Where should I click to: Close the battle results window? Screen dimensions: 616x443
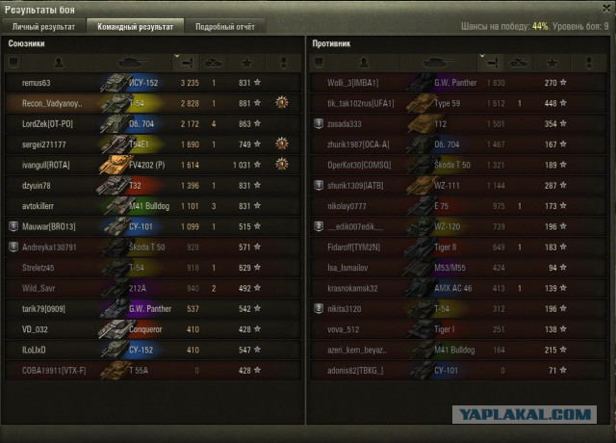tap(607, 9)
